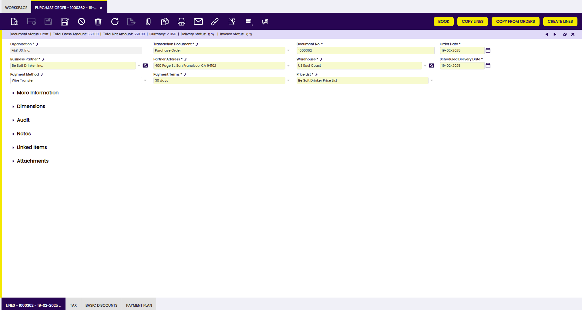The width and height of the screenshot is (582, 310).
Task: Expand the Attachments section
Action: coord(32,161)
